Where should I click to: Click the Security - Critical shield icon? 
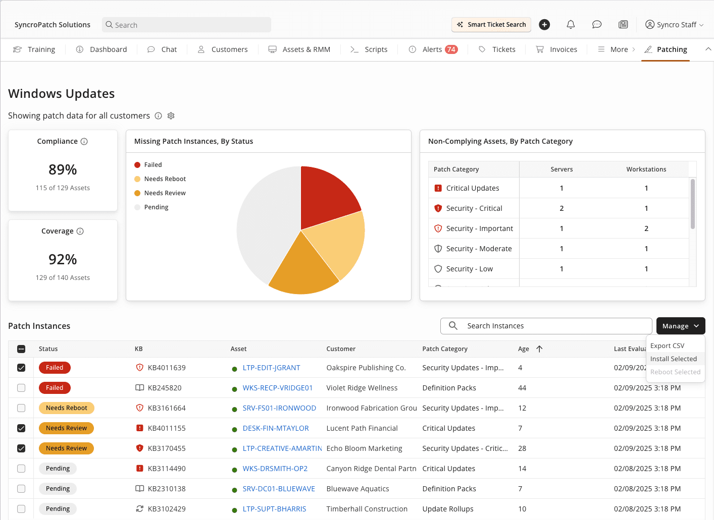[x=438, y=208]
